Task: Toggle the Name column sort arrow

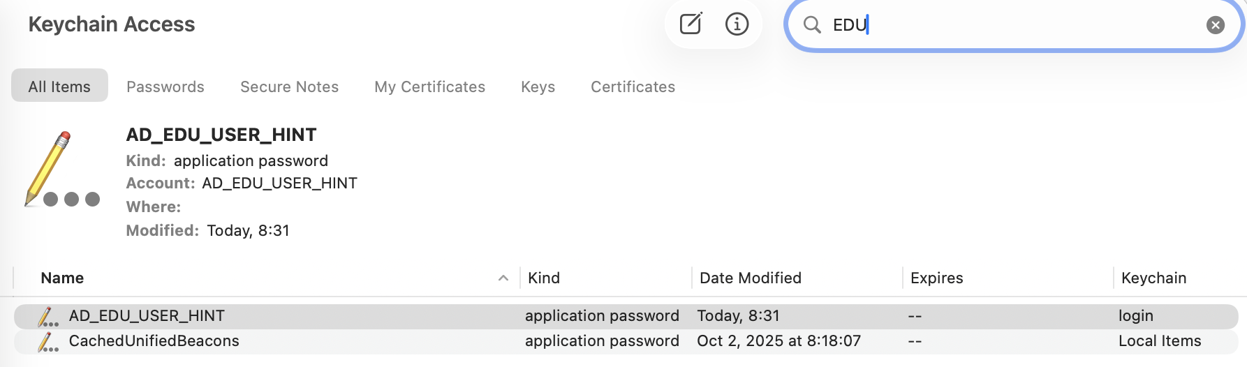Action: [x=503, y=278]
